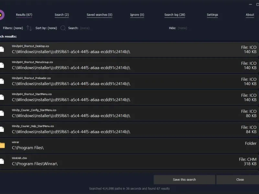Click file icon for WinZip64_Shortcut_Desktop.ico
This screenshot has width=259, height=194.
coord(2,49)
